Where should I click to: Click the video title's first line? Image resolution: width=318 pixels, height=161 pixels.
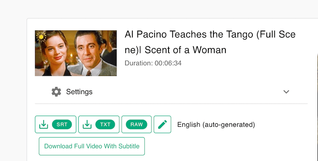[x=210, y=35]
